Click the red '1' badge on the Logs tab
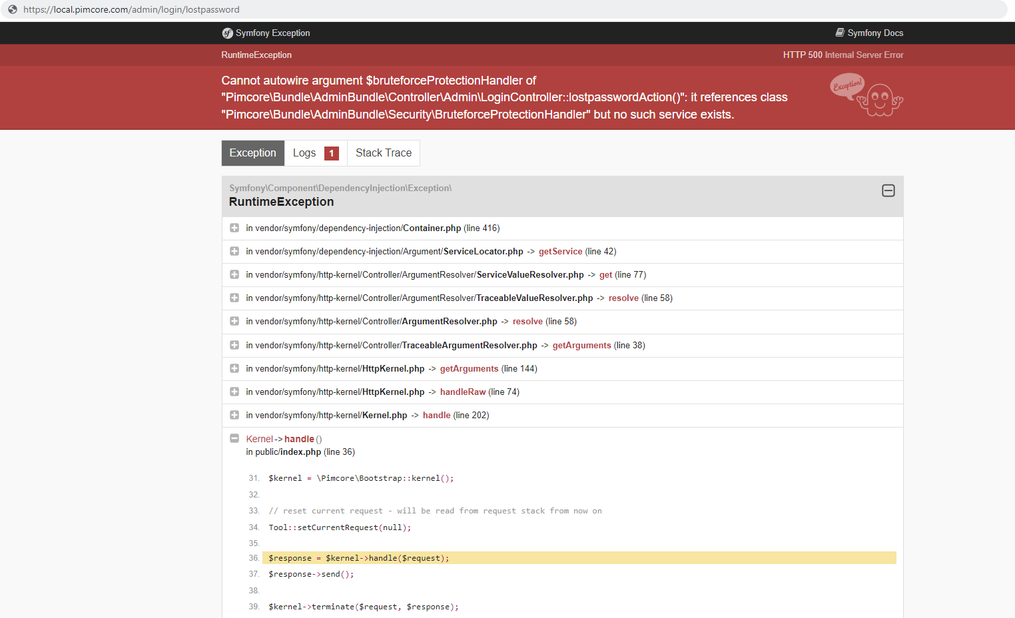Viewport: 1015px width, 618px height. coord(332,153)
